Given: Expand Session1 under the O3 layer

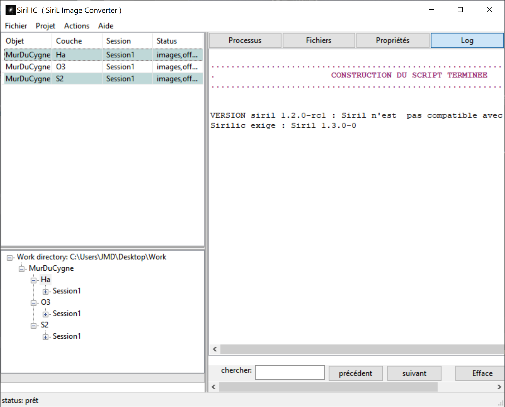Looking at the screenshot, I should tap(45, 314).
